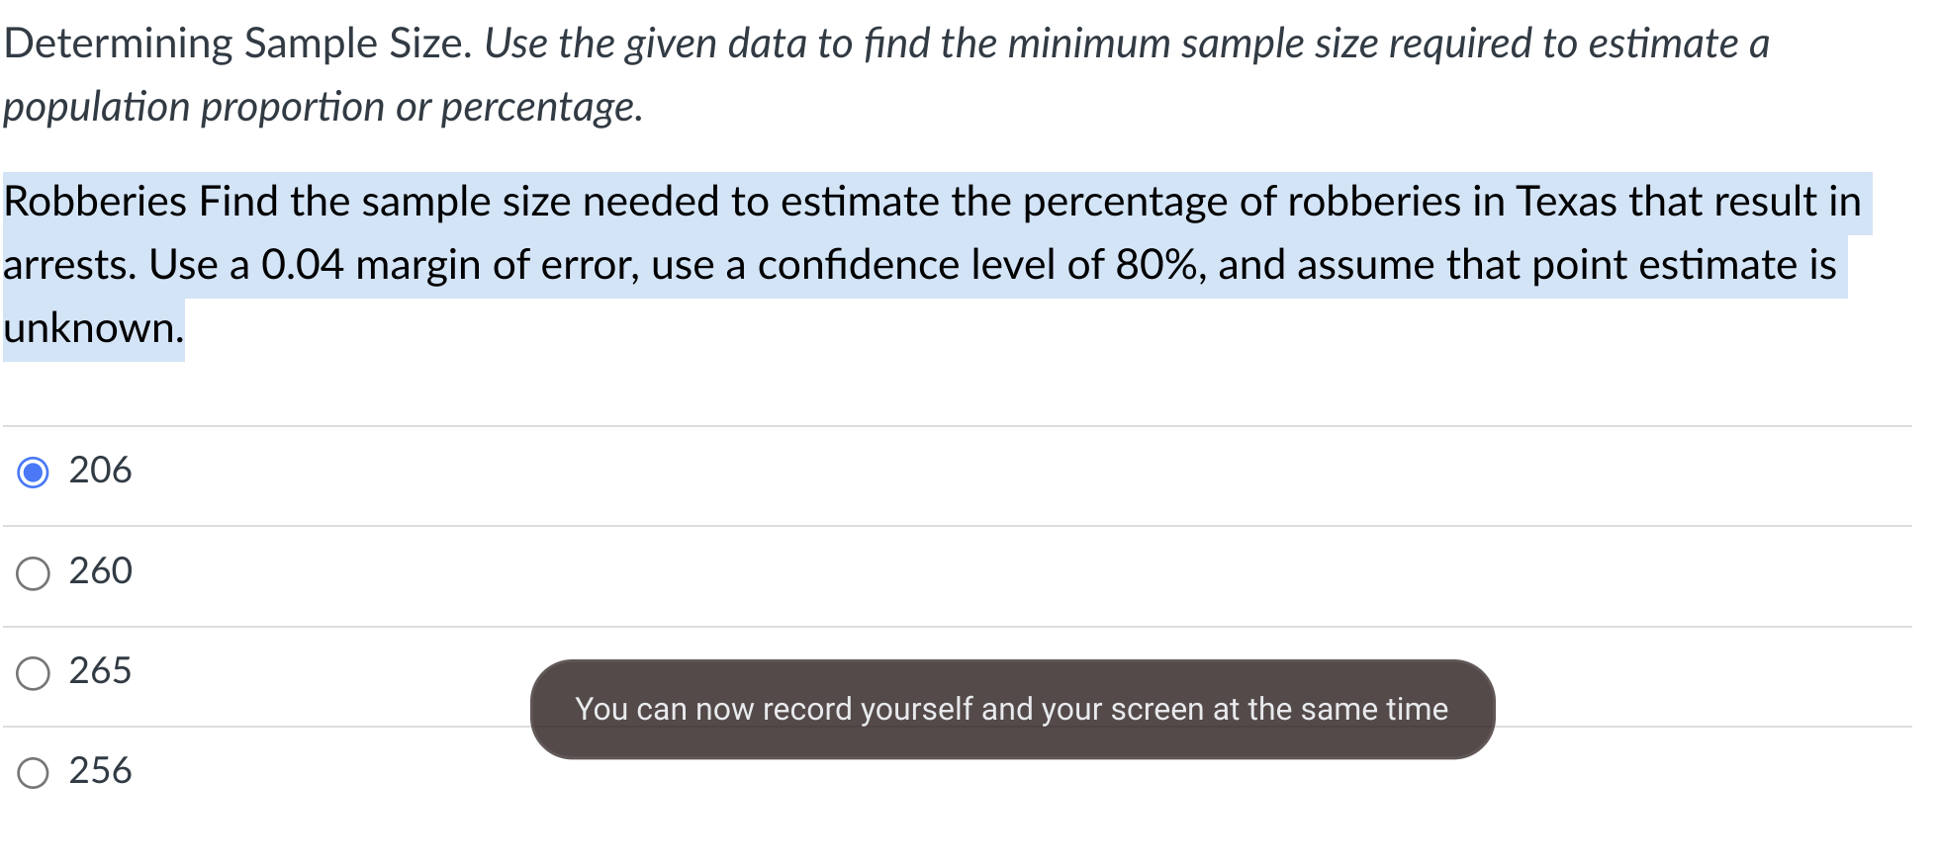Click the answer label 256

(99, 772)
